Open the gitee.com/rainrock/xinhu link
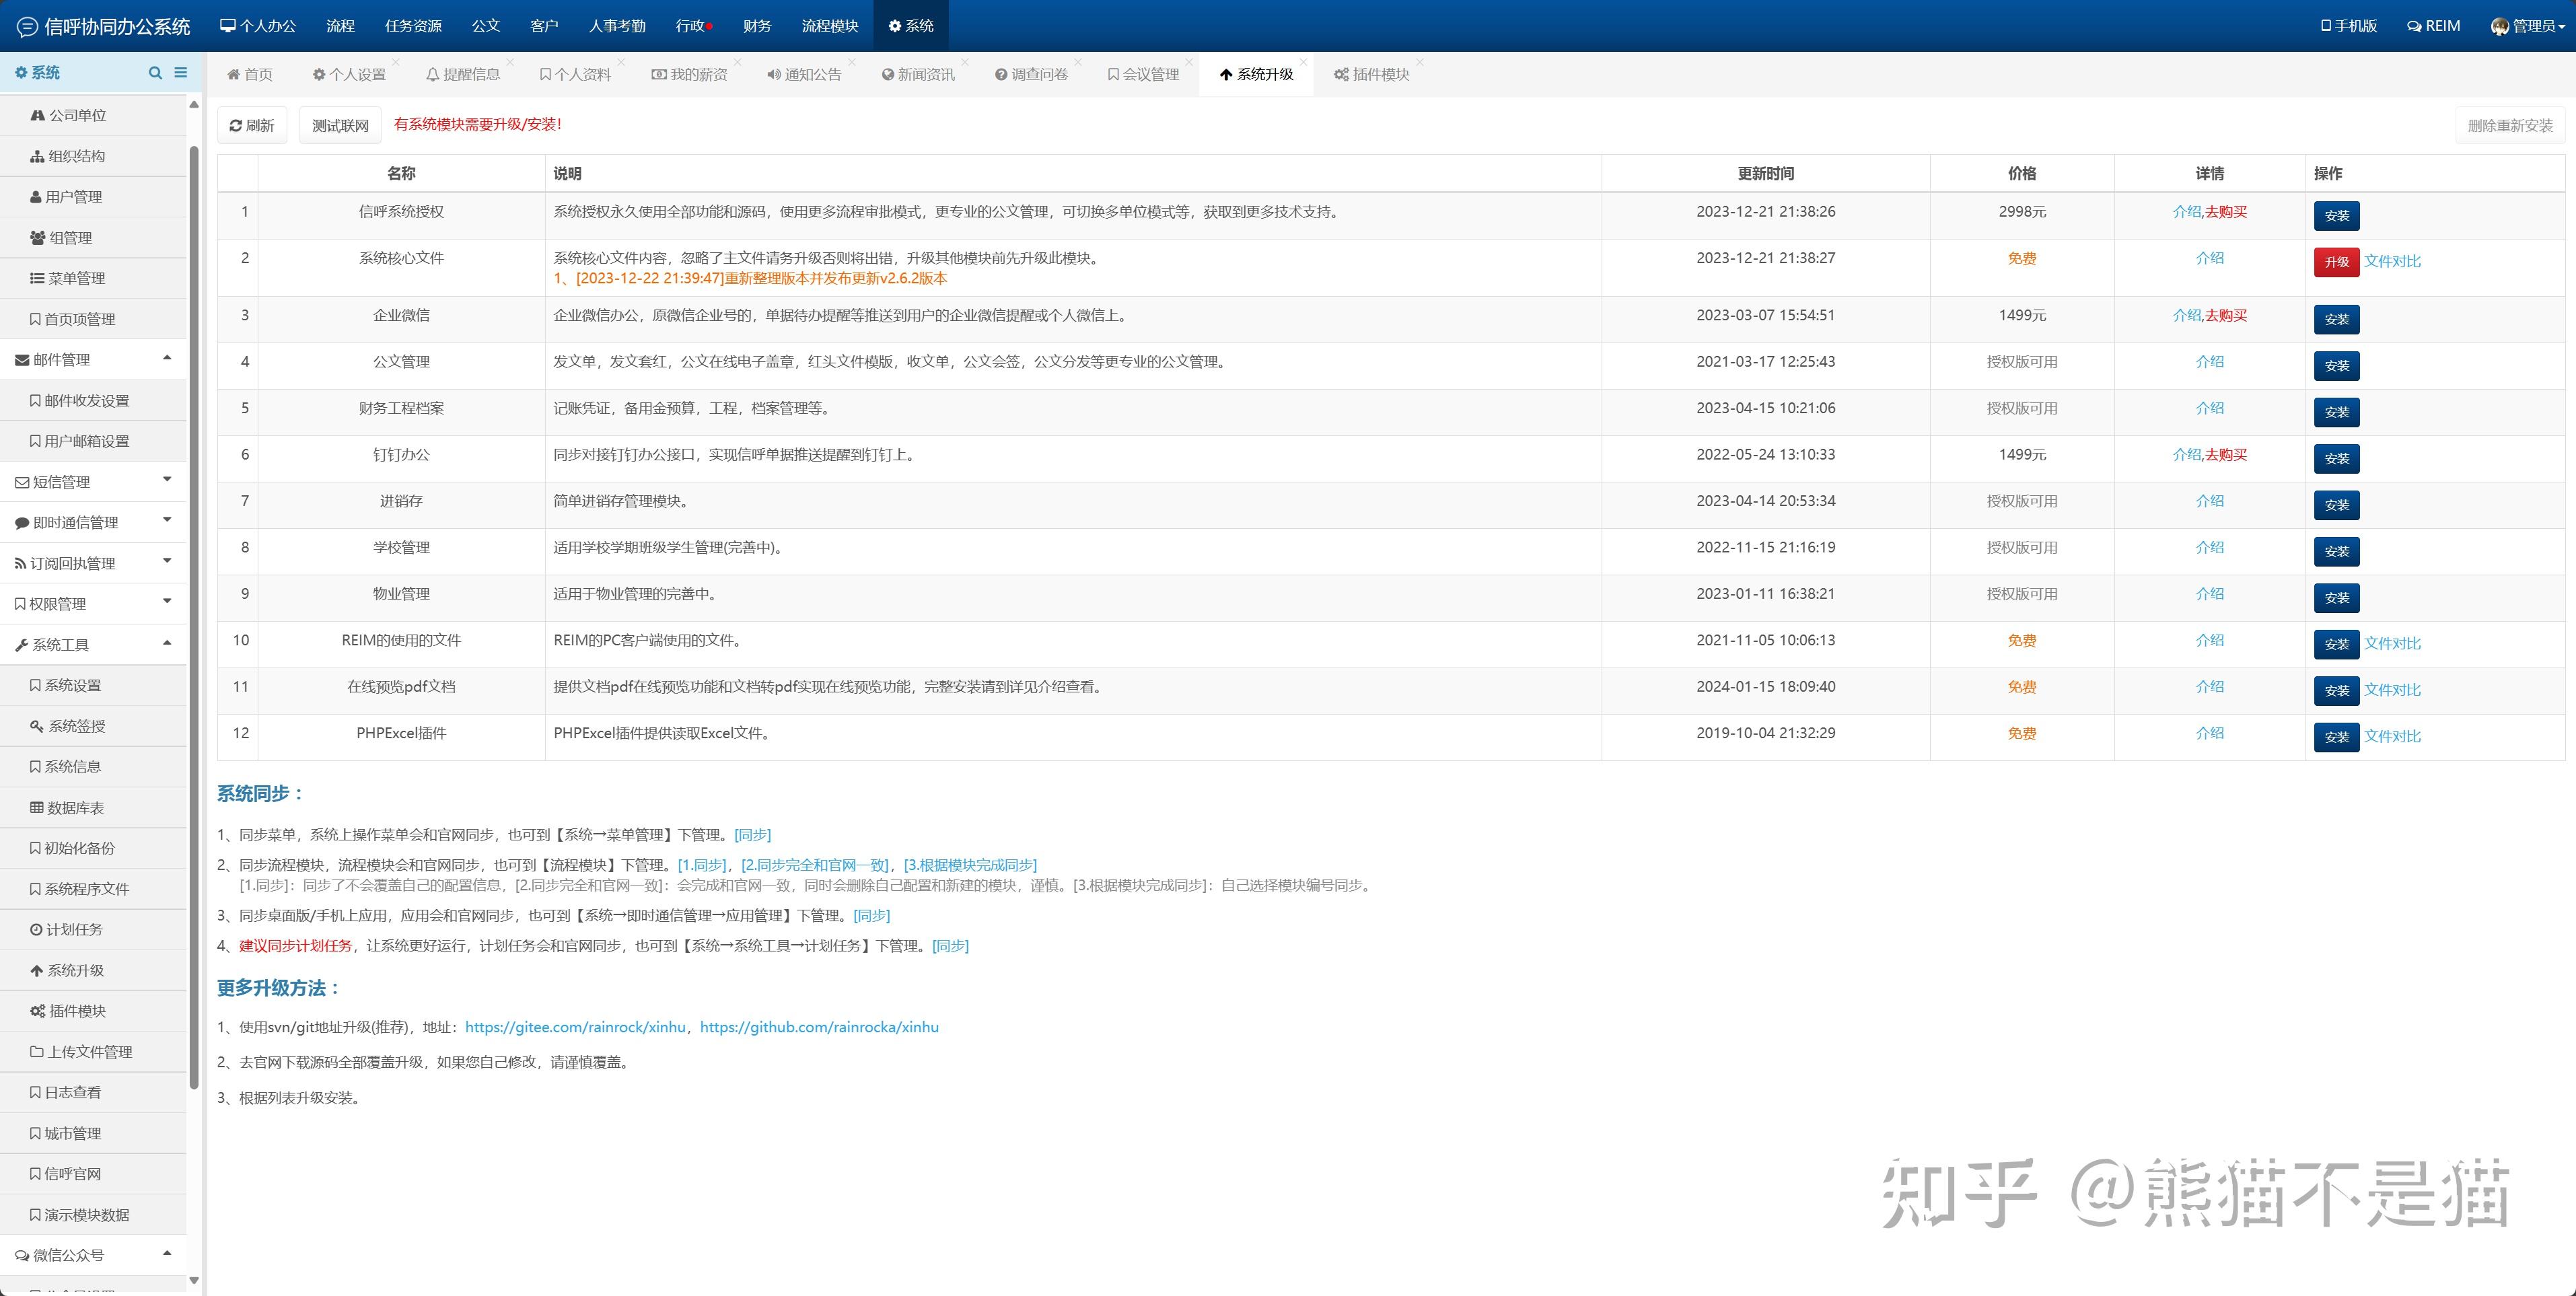This screenshot has height=1296, width=2576. pyautogui.click(x=575, y=1027)
